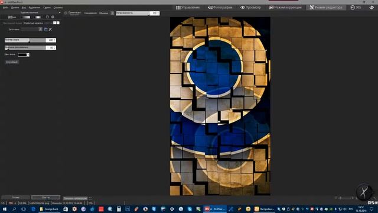Open the Windows Start menu
The width and height of the screenshot is (378, 213).
pyautogui.click(x=5, y=209)
